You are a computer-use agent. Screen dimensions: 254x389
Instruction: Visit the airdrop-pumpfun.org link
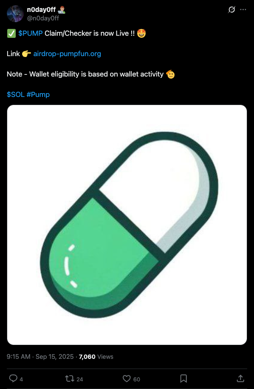coord(67,54)
